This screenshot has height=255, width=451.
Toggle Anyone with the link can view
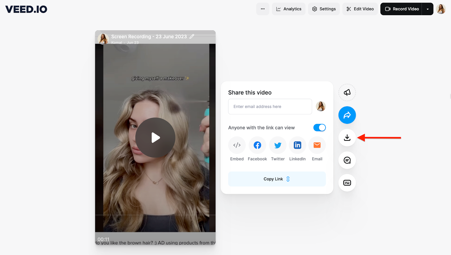tap(320, 128)
